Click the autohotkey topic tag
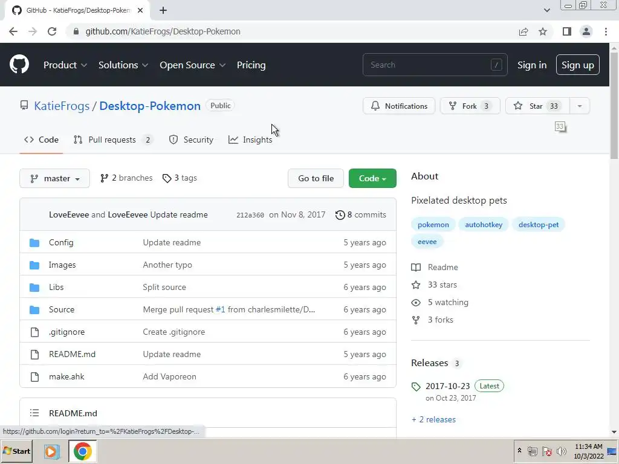Viewport: 619px width, 464px height. [484, 225]
